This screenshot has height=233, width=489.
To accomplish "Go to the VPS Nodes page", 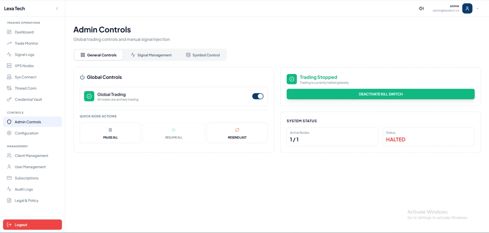I will pyautogui.click(x=32, y=66).
